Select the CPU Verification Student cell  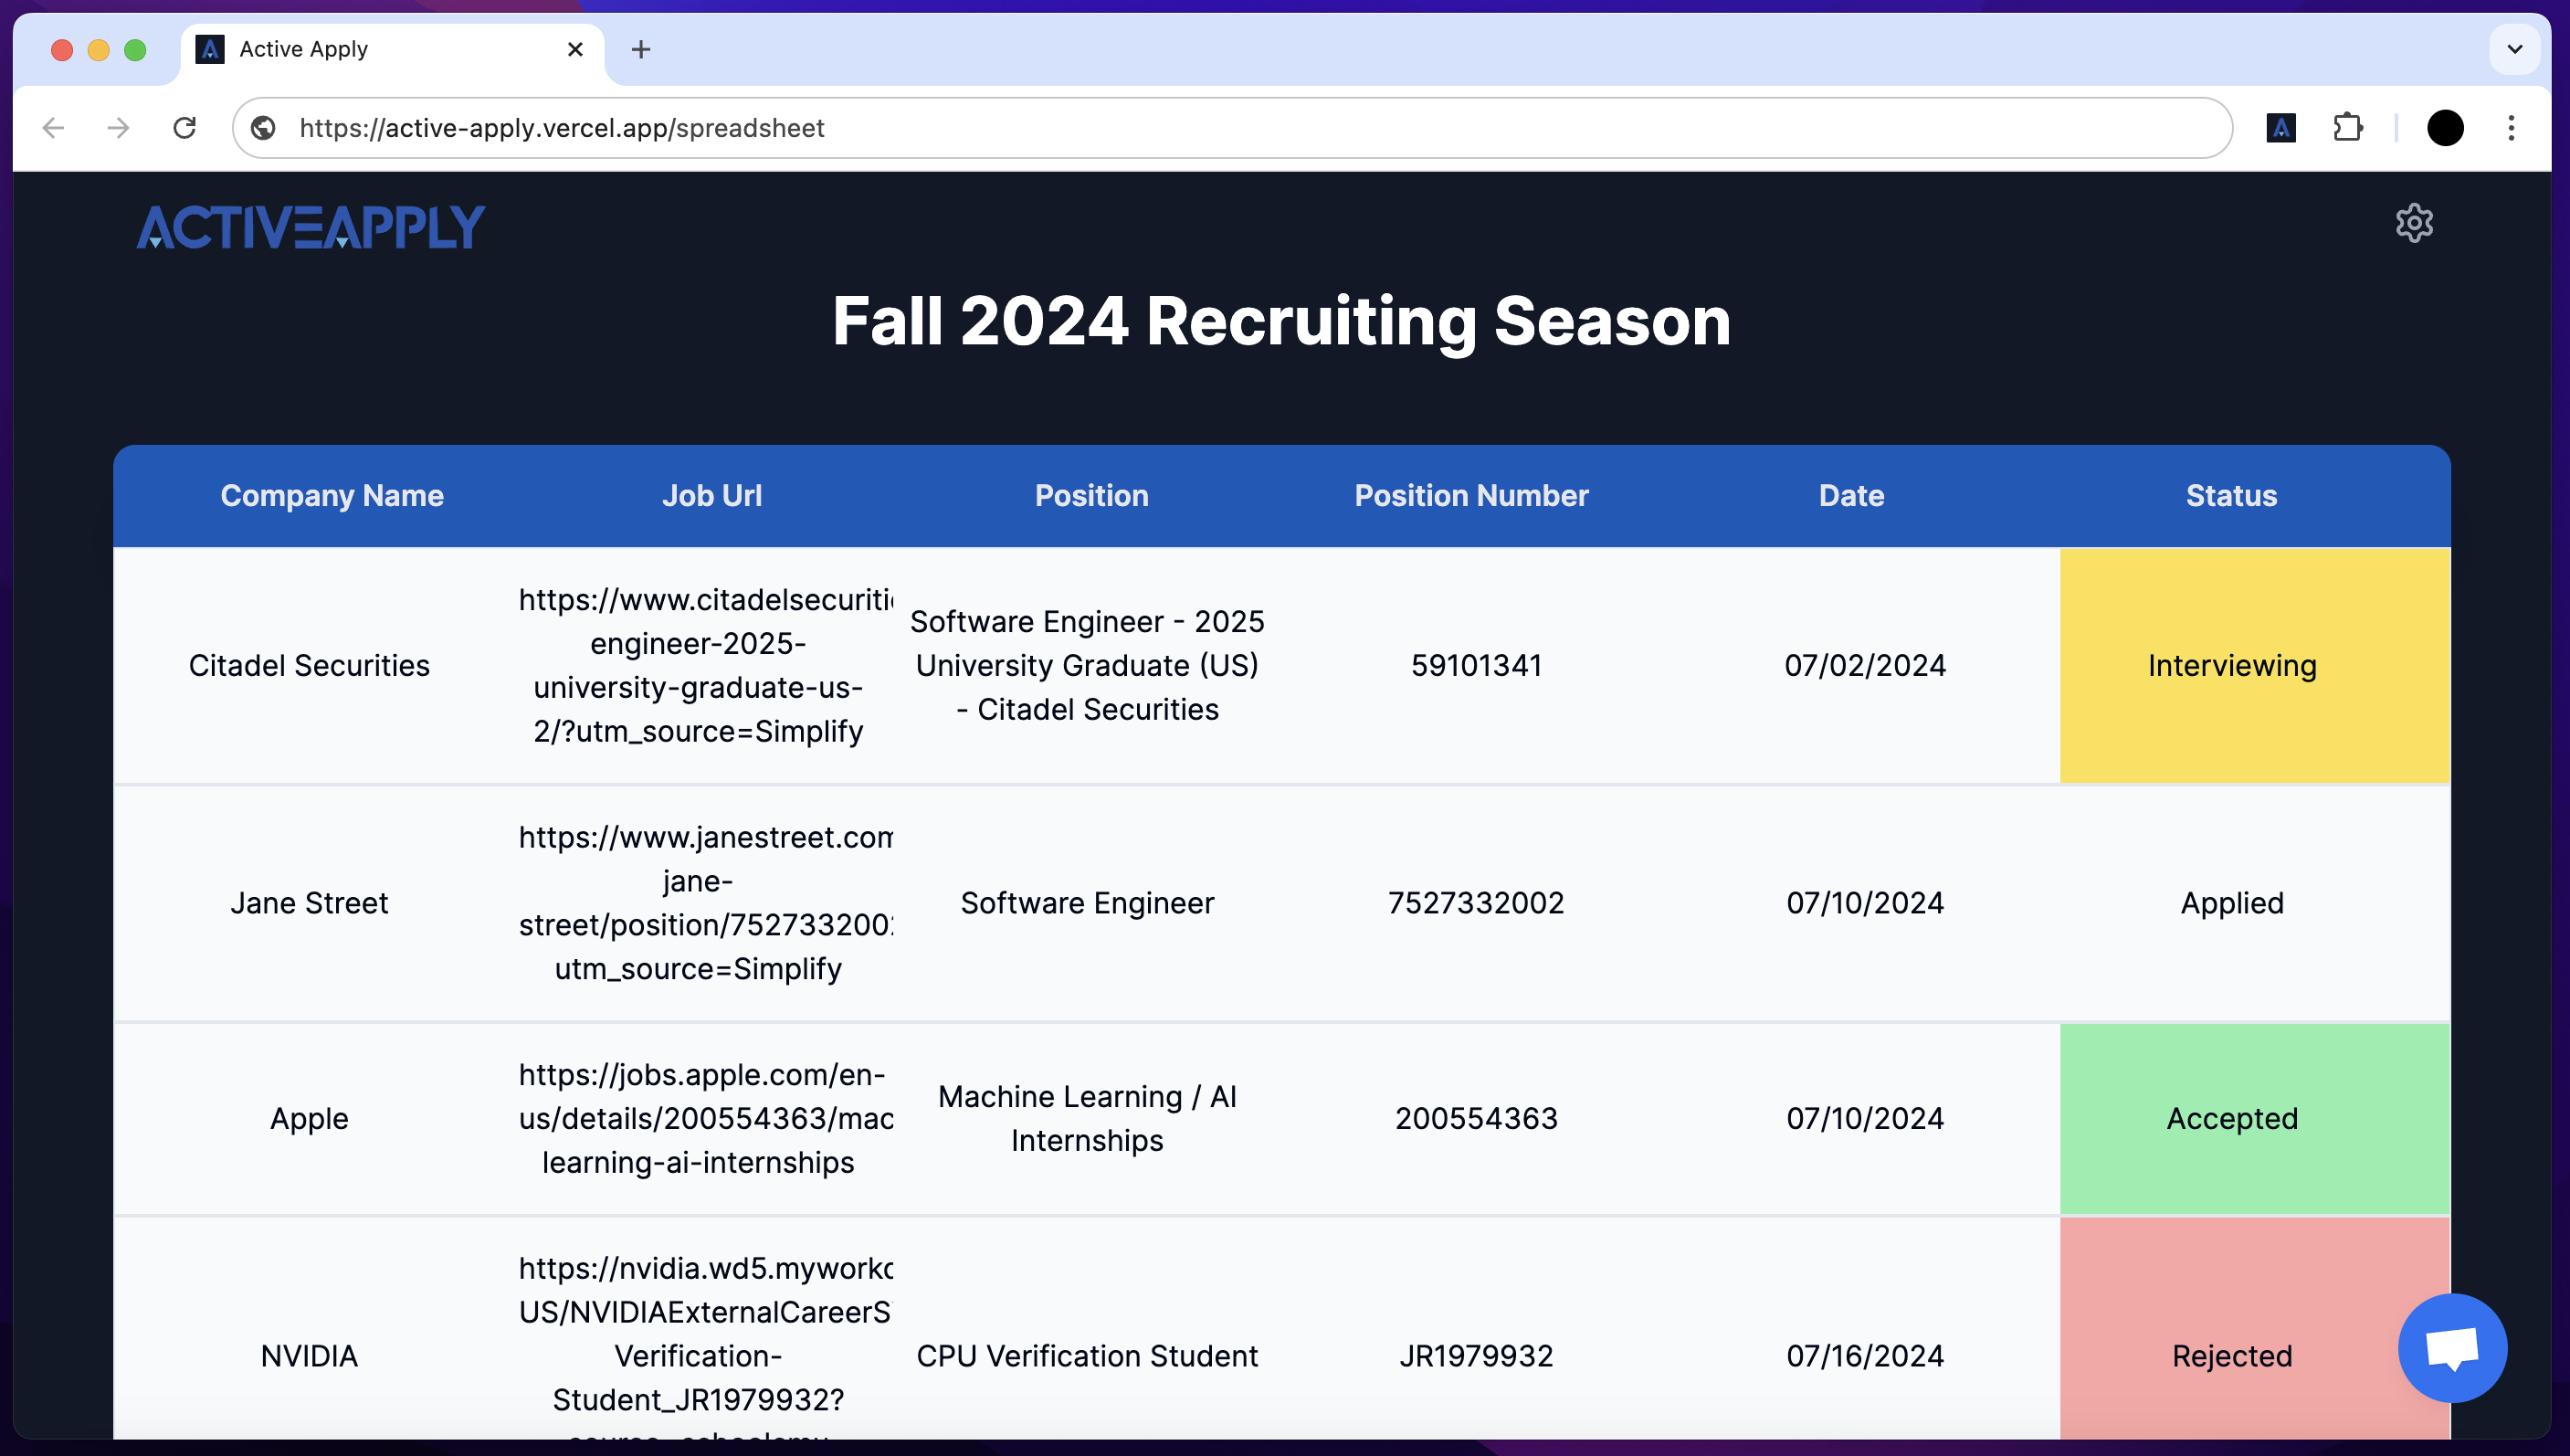(1088, 1356)
